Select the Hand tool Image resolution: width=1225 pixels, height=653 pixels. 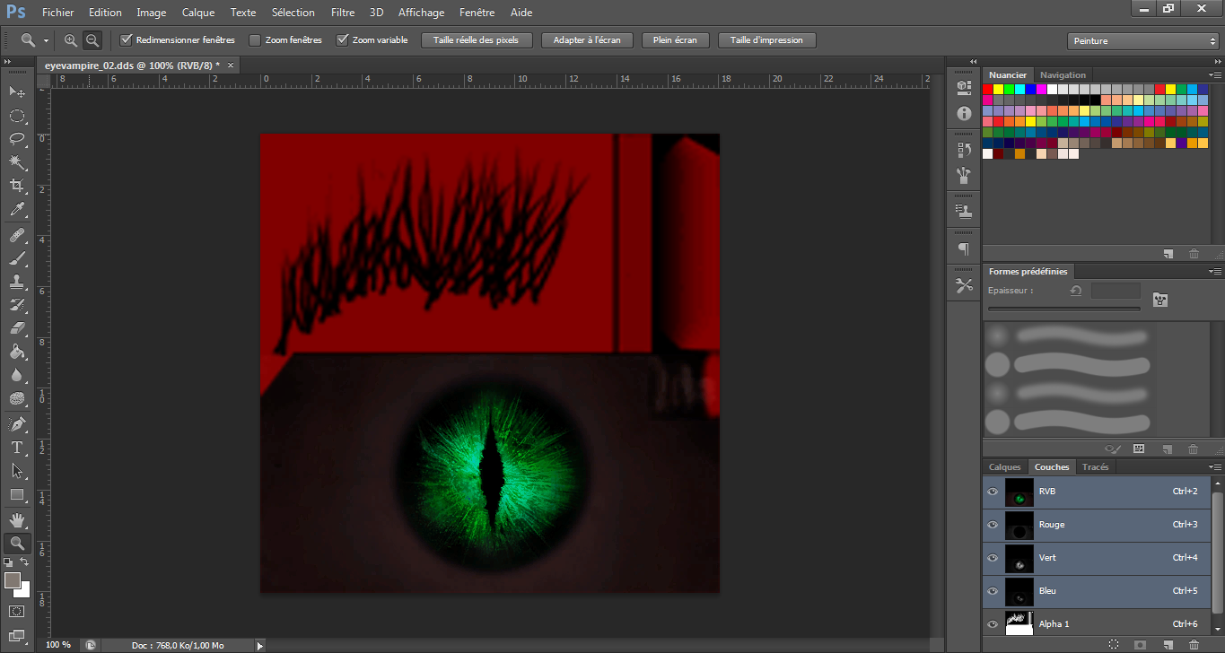point(16,518)
